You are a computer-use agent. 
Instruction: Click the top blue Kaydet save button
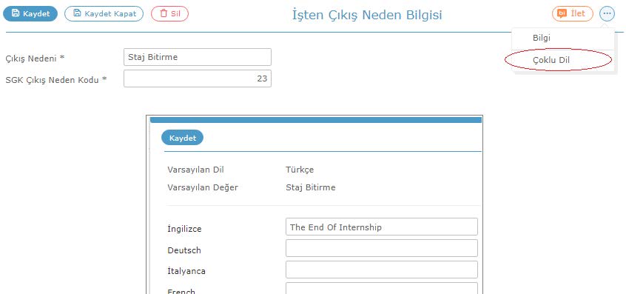[x=30, y=13]
